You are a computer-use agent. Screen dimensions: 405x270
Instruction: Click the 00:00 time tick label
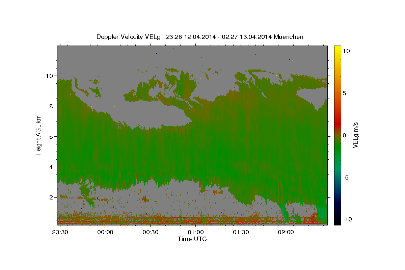(x=105, y=233)
